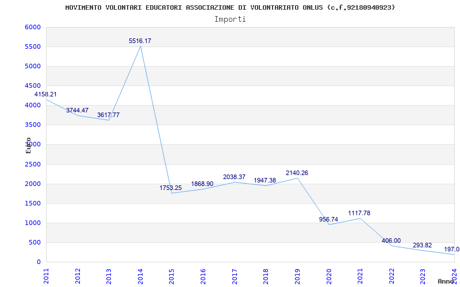
Task: Click the 1500 y-axis tick label
Action: pos(33,204)
